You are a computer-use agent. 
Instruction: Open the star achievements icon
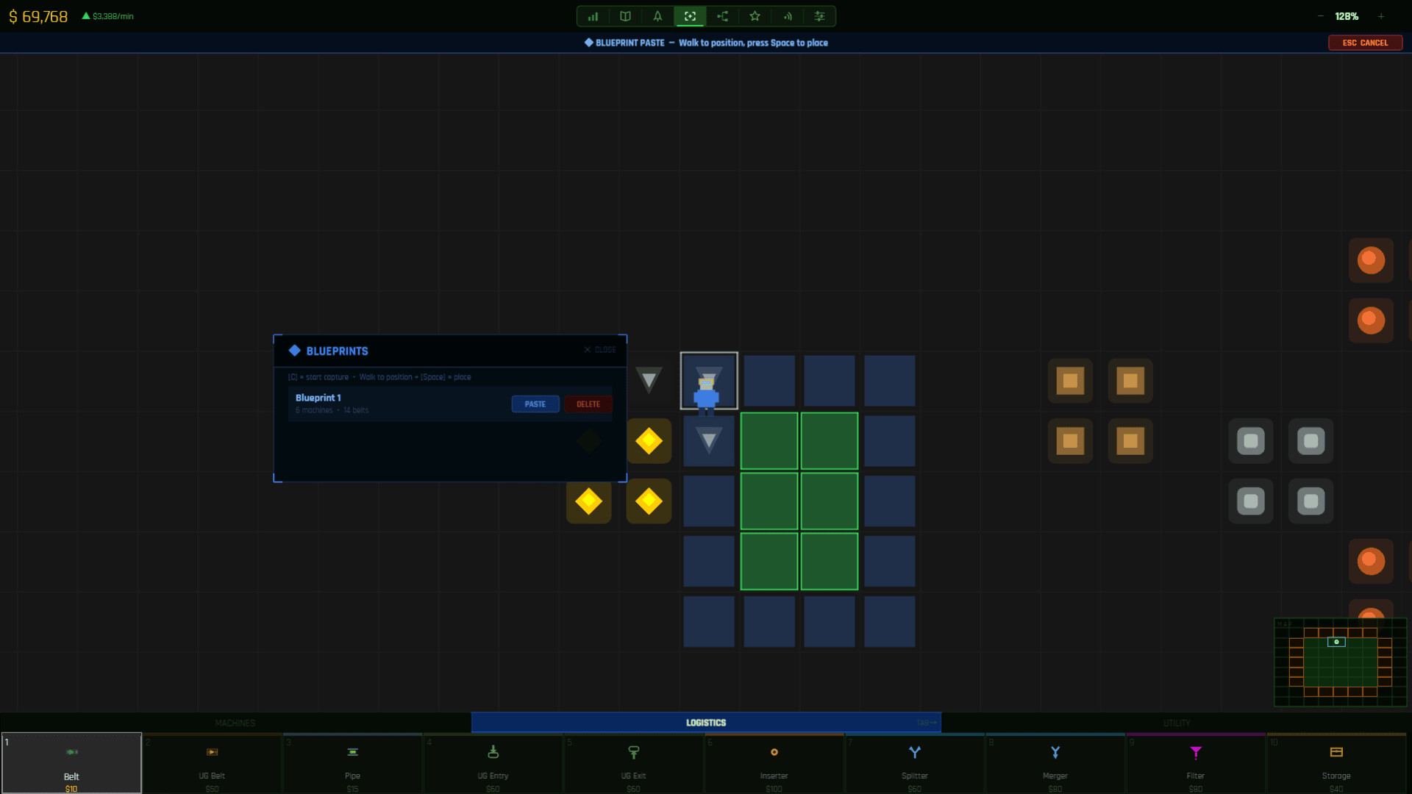pos(755,16)
